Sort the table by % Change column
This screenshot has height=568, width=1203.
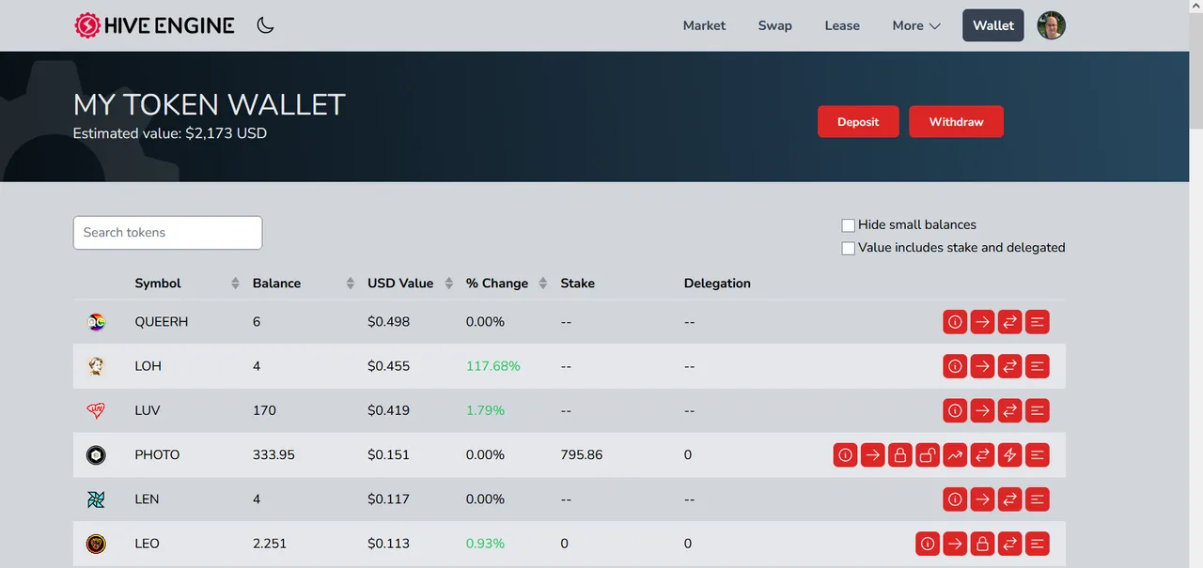pos(543,284)
